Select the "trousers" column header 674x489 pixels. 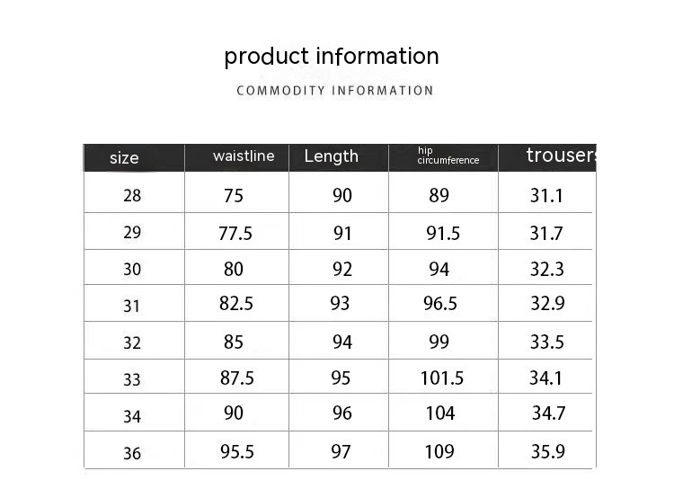click(x=561, y=156)
